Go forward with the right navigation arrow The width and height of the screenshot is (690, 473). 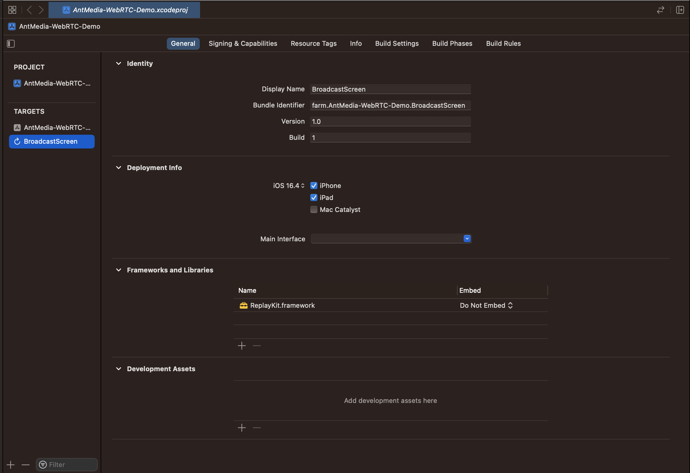coord(41,10)
